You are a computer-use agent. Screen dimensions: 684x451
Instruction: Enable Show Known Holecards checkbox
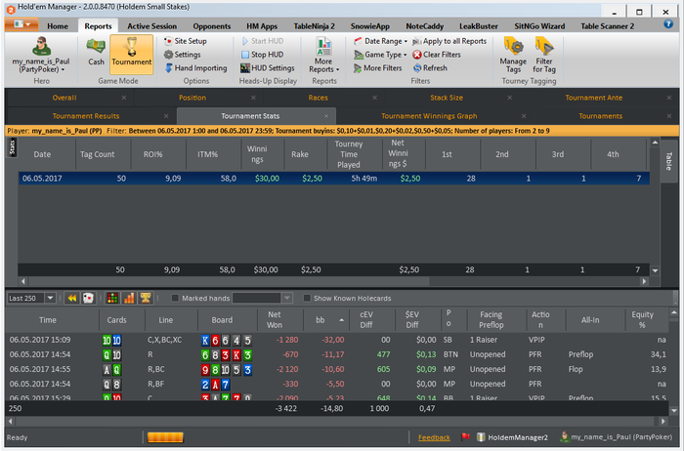(307, 298)
